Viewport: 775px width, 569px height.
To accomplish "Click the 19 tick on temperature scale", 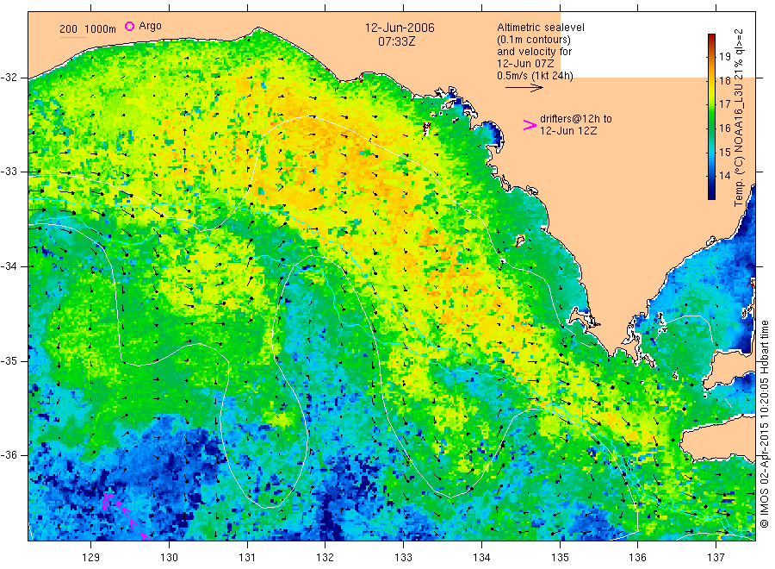I will pos(724,56).
